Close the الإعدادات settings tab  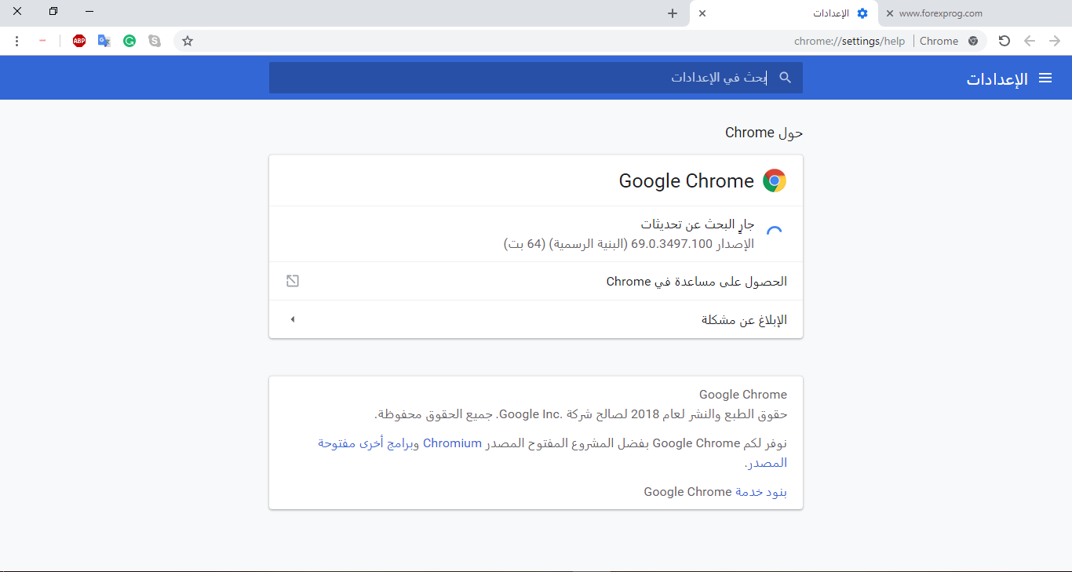point(702,13)
